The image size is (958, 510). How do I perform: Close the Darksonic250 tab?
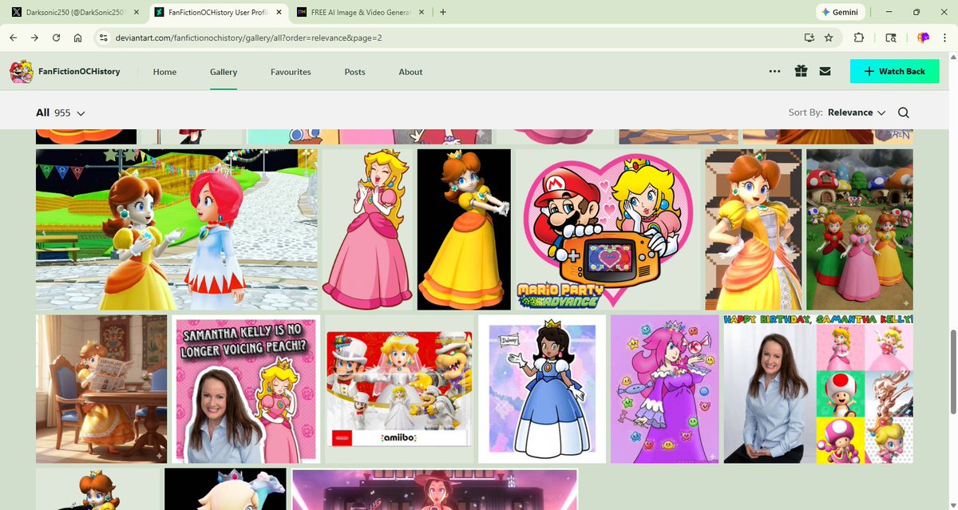(136, 12)
